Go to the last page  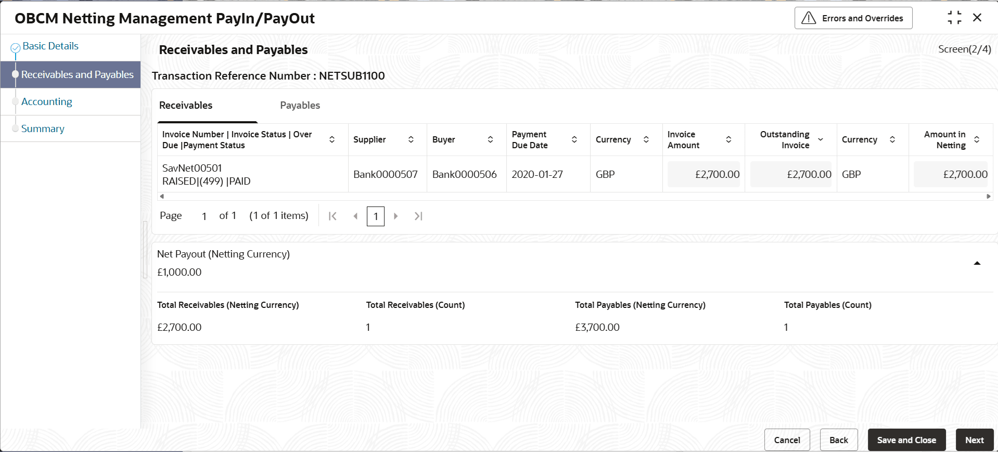418,216
